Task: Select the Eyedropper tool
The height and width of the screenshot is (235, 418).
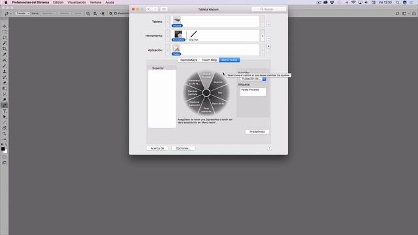Action: click(5, 54)
